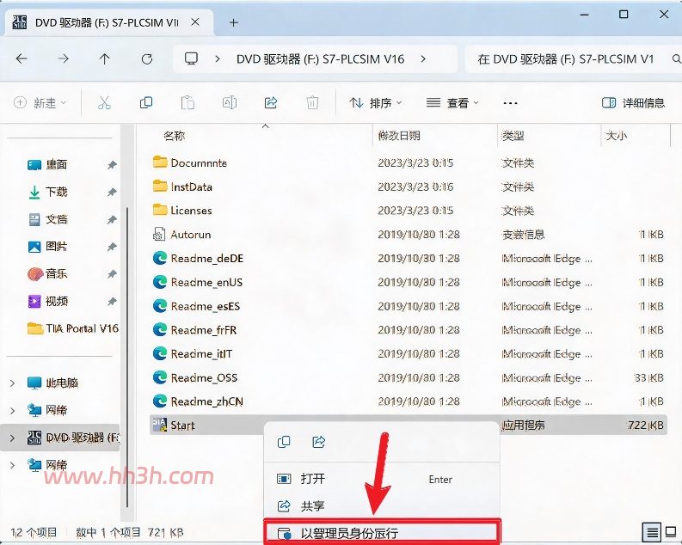Sort by 名称 column header
The height and width of the screenshot is (545, 682).
tap(175, 136)
